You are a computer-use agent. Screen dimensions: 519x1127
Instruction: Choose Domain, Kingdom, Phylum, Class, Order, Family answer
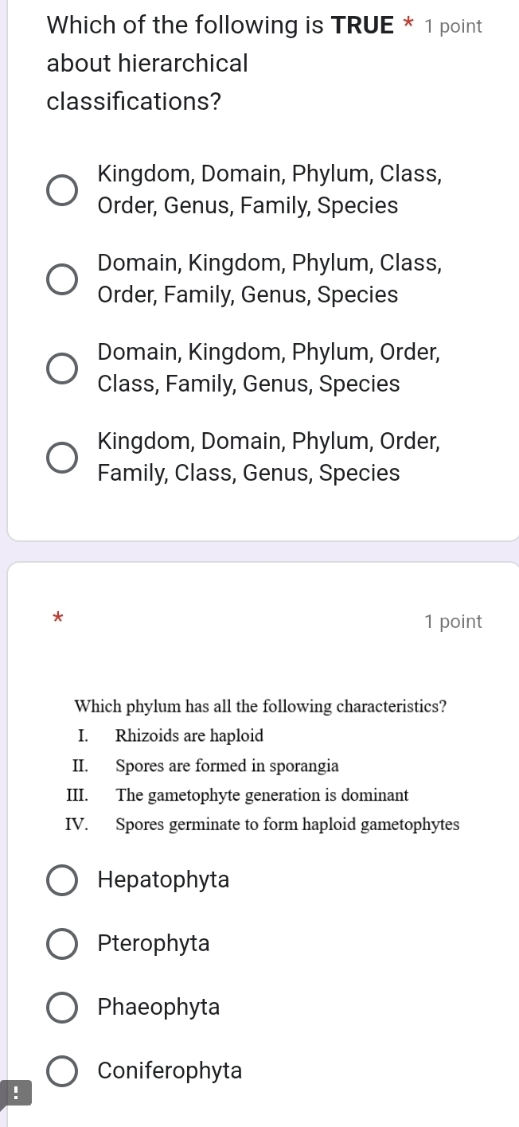62,278
